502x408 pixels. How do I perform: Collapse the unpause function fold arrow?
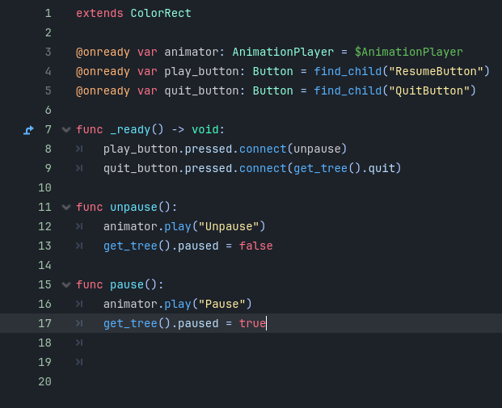coord(66,208)
